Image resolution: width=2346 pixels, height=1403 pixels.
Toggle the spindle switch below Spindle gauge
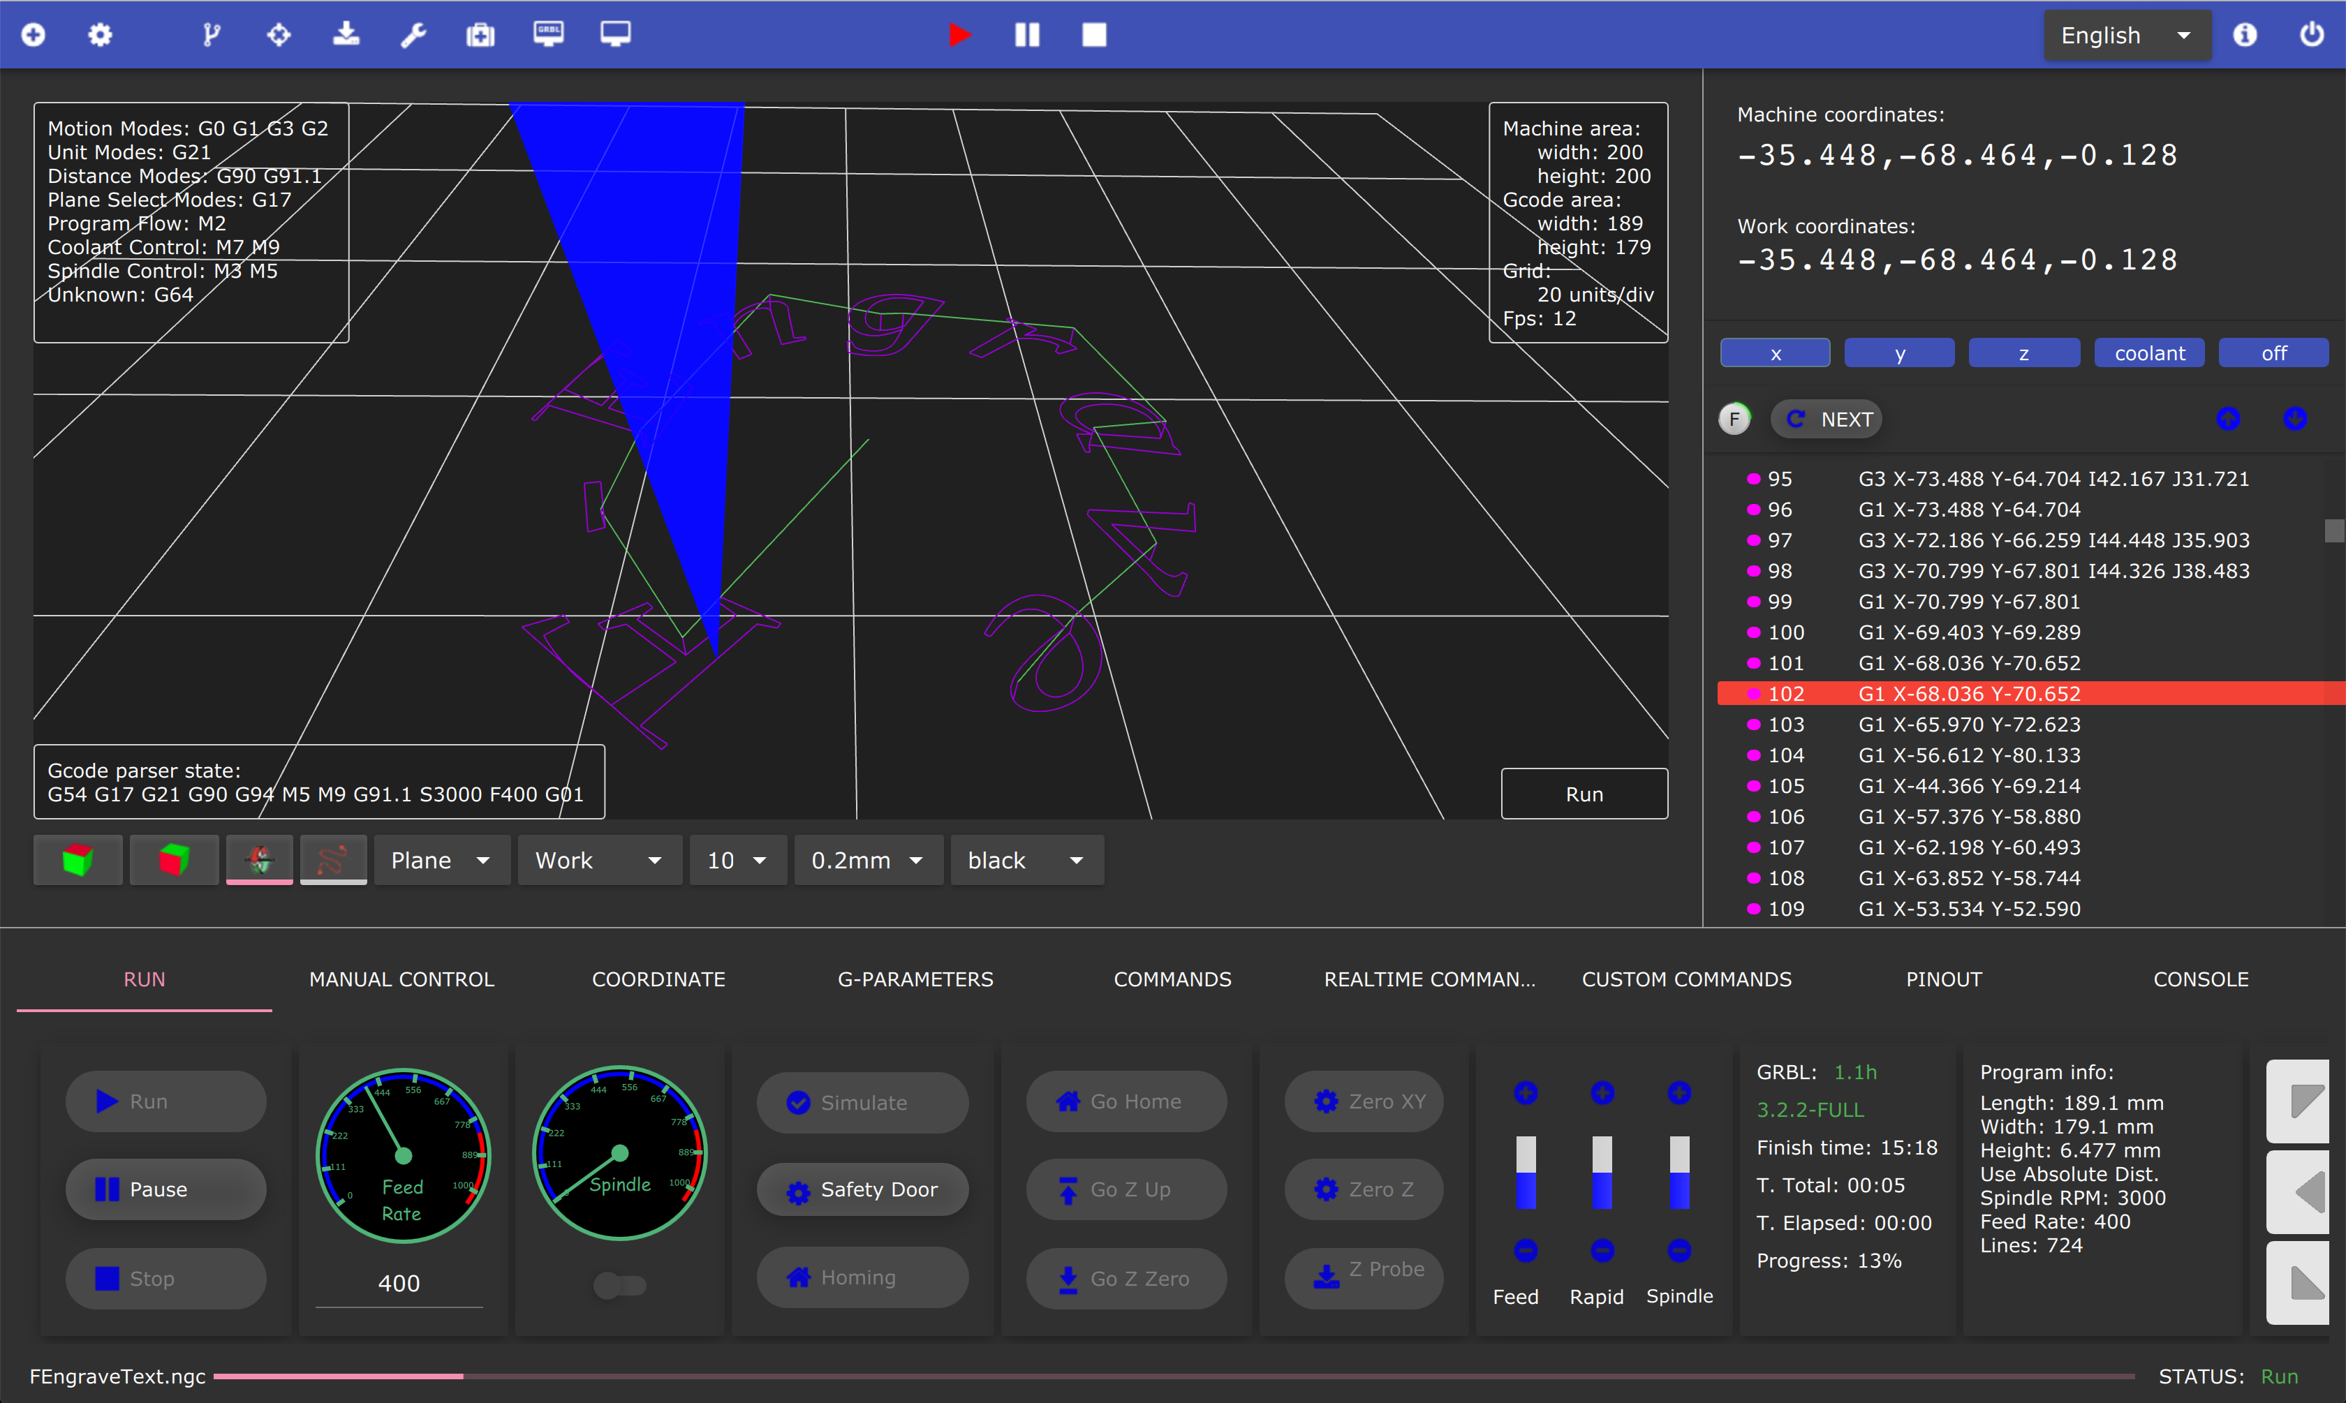pyautogui.click(x=620, y=1285)
